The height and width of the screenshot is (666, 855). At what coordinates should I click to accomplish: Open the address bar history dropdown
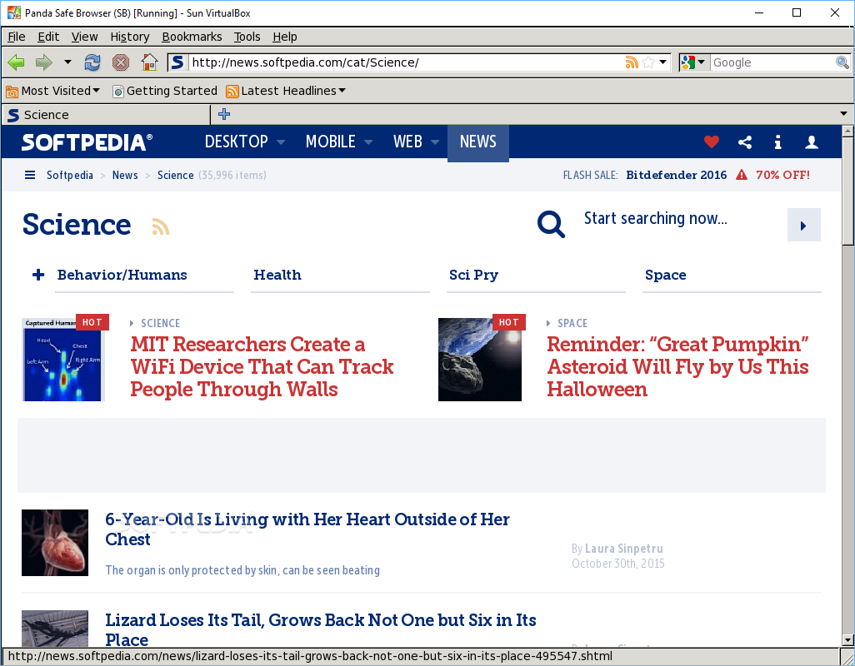tap(662, 62)
